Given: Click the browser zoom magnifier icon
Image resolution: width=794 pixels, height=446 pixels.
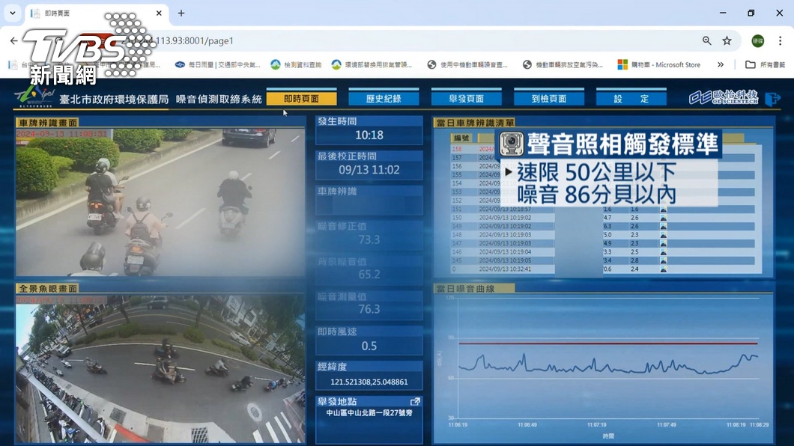Looking at the screenshot, I should pos(707,41).
